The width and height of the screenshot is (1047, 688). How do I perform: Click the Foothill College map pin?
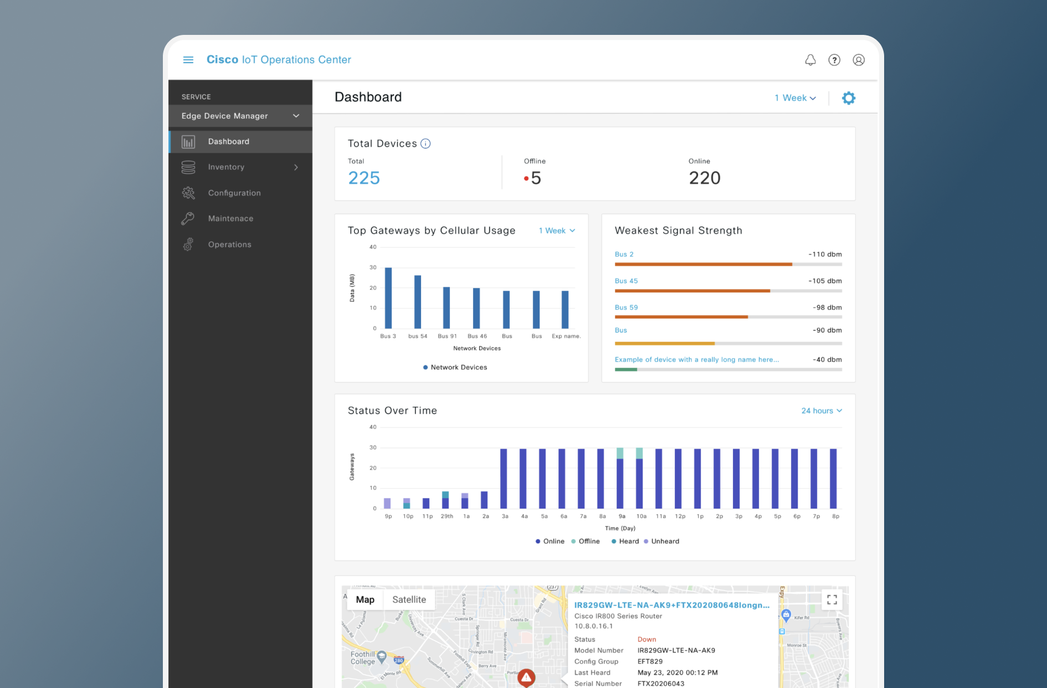[x=381, y=657]
